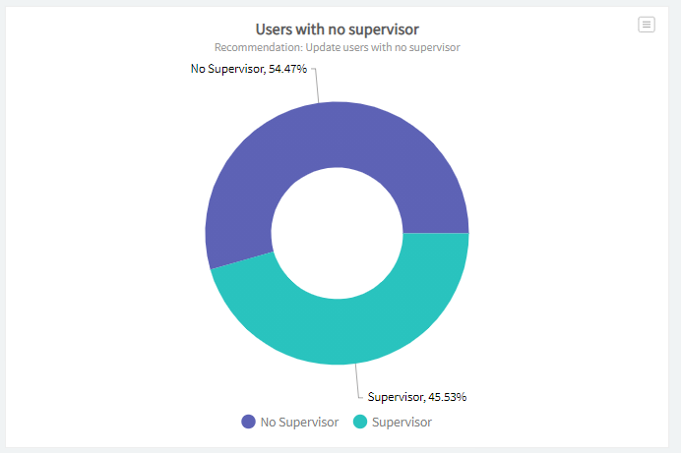Click the connector line of Supervisor label

[357, 381]
